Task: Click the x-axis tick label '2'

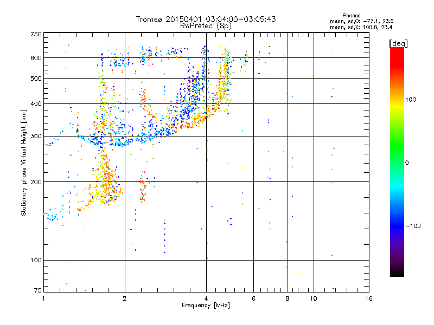Action: click(125, 298)
